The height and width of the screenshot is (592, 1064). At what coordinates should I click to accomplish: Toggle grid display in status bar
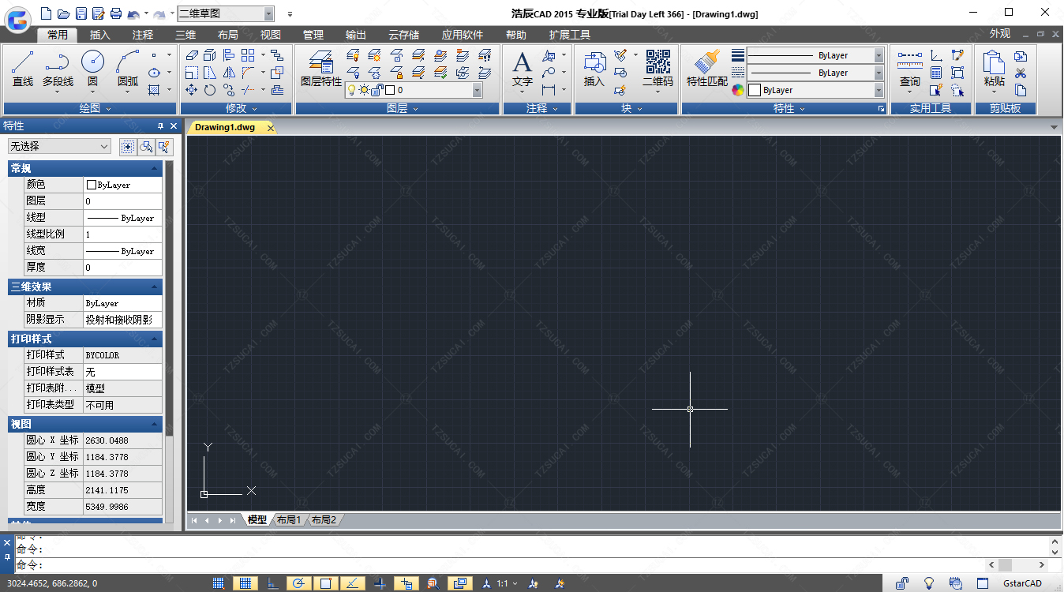click(245, 583)
